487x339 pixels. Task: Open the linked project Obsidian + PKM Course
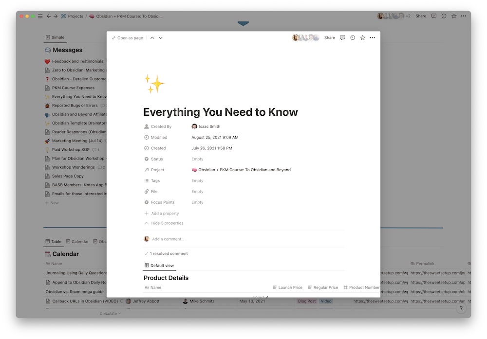coord(241,170)
